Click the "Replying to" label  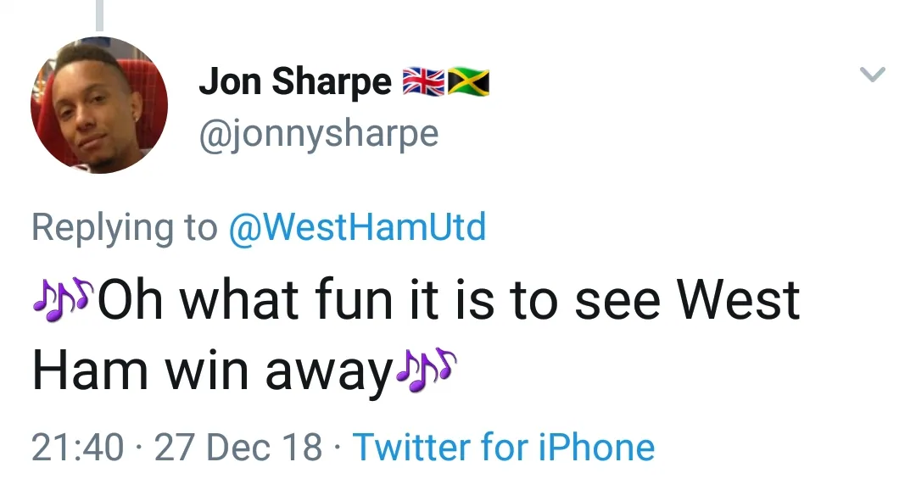pyautogui.click(x=124, y=227)
